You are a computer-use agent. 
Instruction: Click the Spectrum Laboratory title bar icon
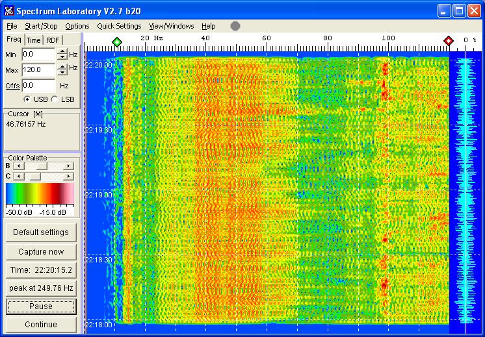click(x=8, y=10)
